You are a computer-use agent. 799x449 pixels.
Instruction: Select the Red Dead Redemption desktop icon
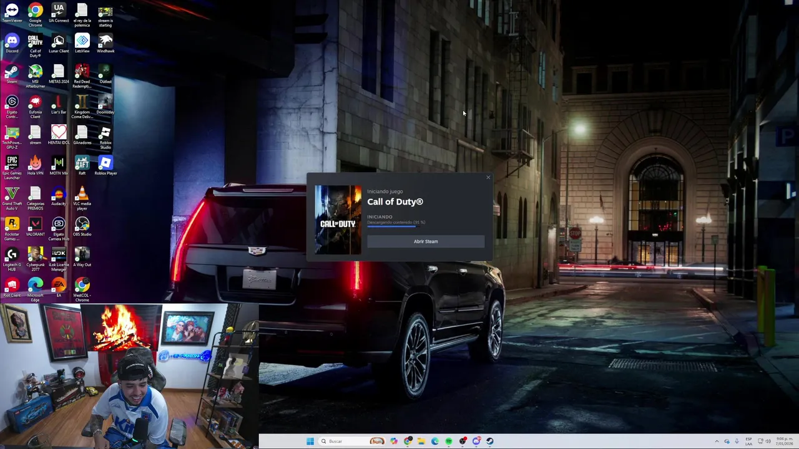tap(82, 76)
